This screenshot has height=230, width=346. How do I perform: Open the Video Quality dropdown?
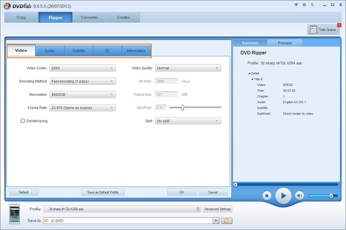[x=188, y=68]
